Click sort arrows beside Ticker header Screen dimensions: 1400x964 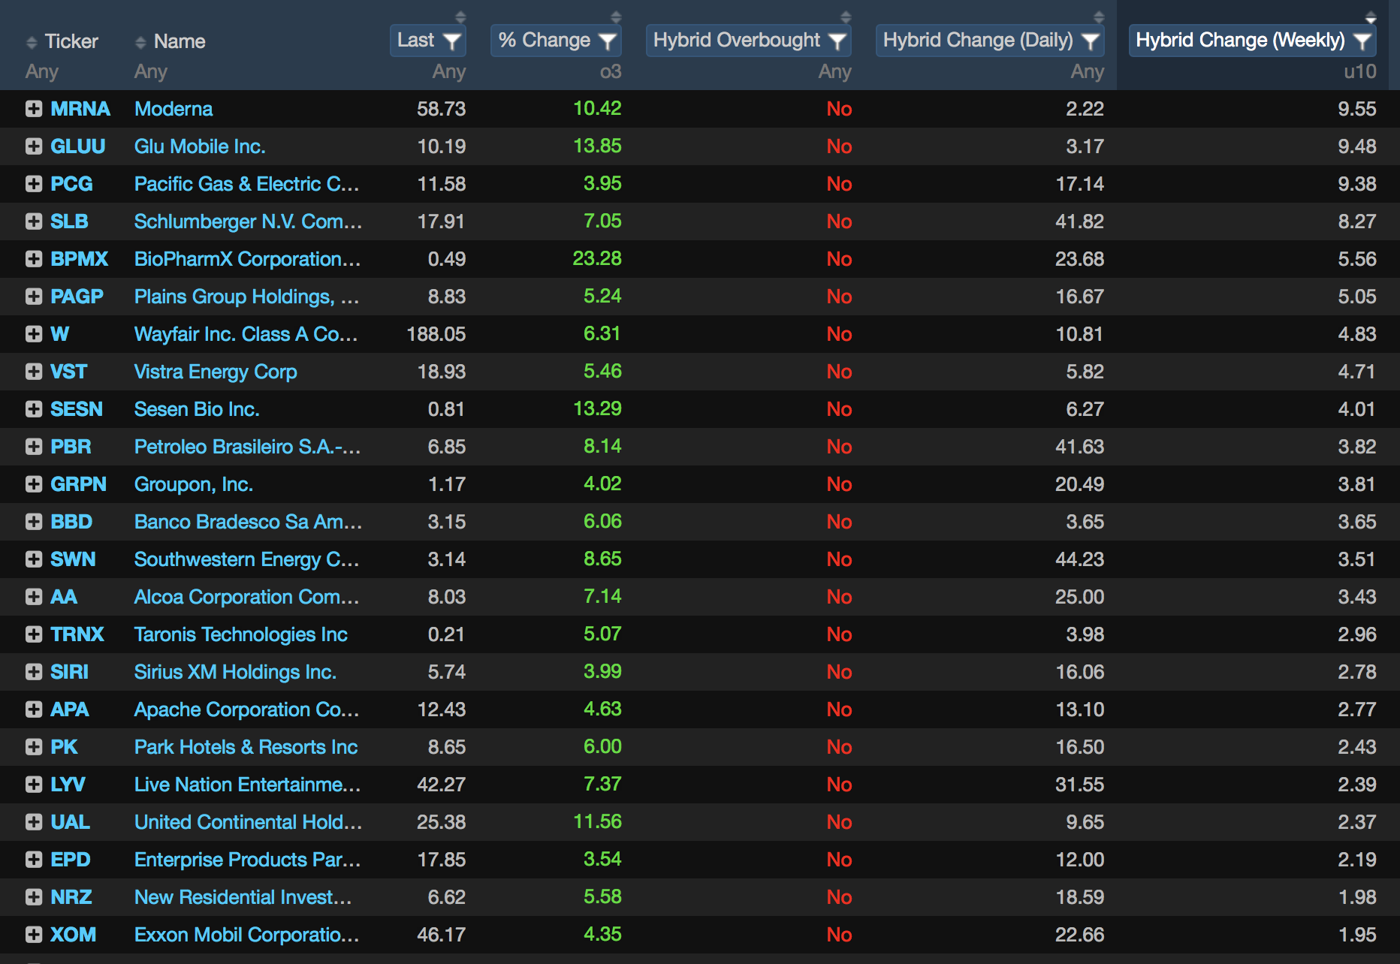[32, 42]
